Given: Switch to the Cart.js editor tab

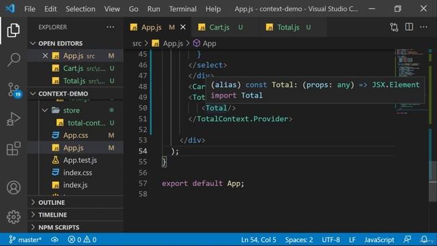Looking at the screenshot, I should click(x=225, y=27).
